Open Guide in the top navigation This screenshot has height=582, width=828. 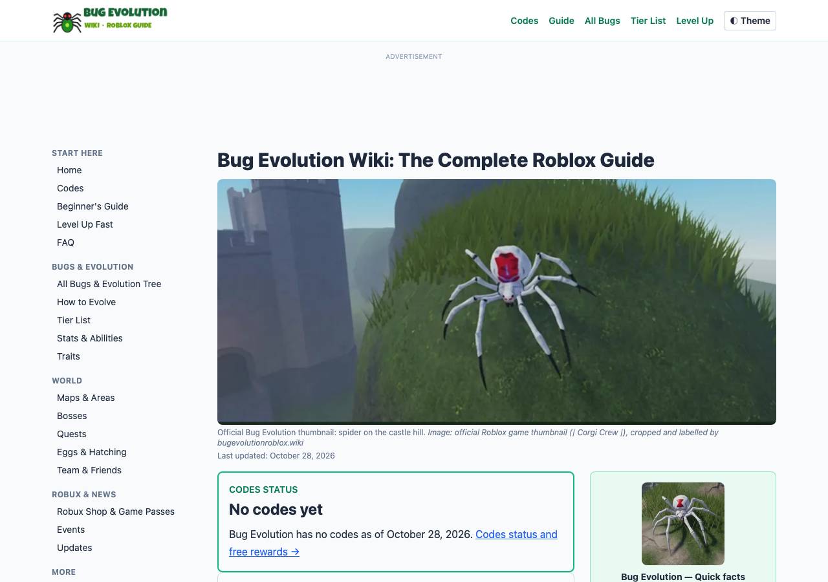tap(561, 21)
